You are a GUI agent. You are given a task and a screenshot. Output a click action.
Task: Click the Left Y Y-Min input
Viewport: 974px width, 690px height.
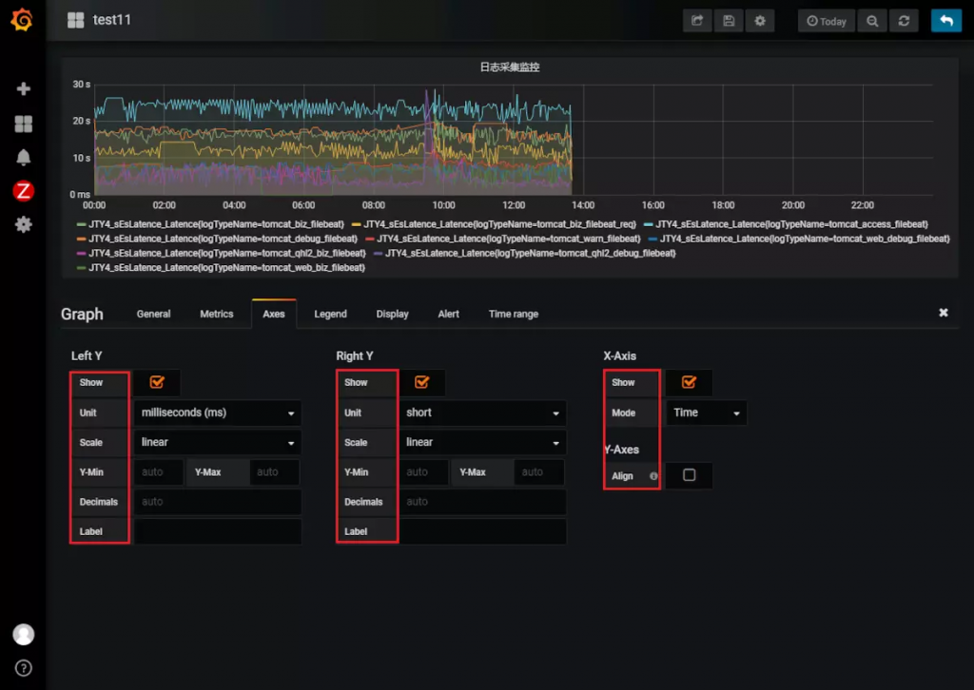pos(159,472)
